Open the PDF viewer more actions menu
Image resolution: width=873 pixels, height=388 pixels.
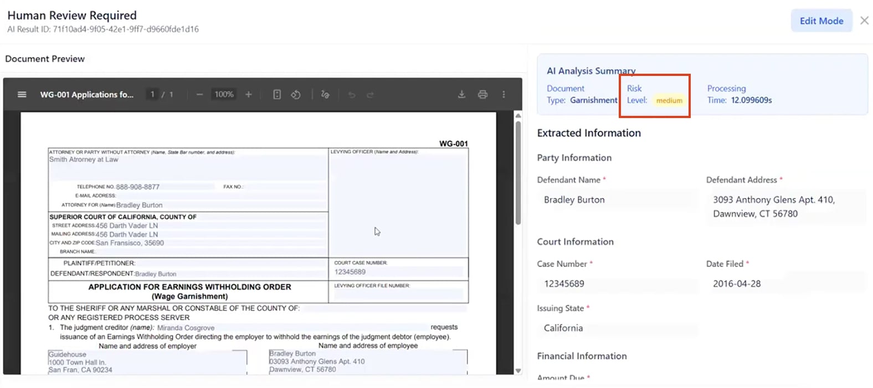pos(504,95)
